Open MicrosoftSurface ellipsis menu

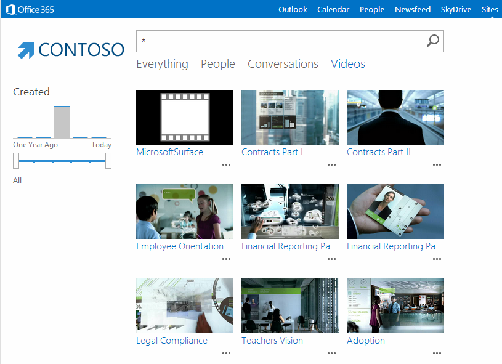226,165
